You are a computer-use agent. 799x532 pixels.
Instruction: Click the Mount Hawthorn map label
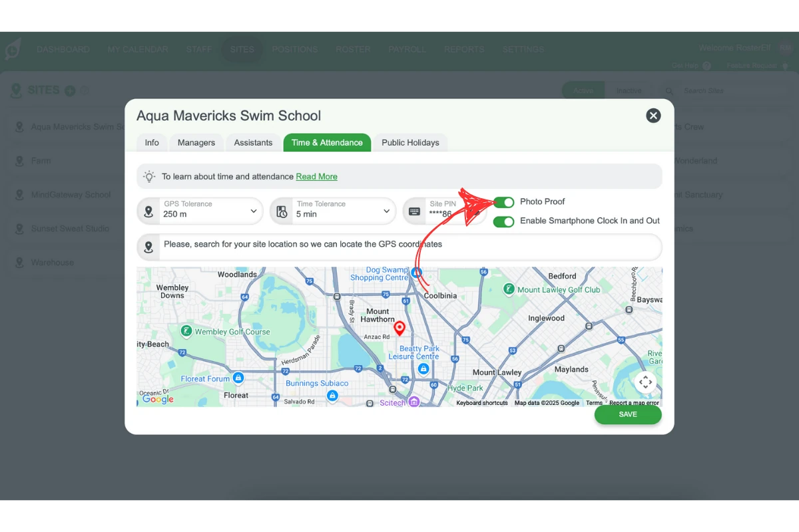click(x=378, y=315)
